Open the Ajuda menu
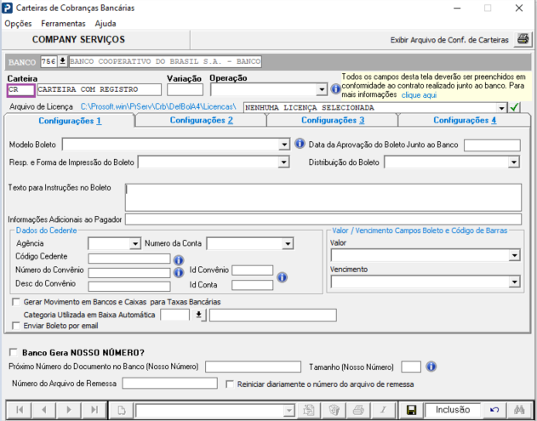 coord(106,24)
